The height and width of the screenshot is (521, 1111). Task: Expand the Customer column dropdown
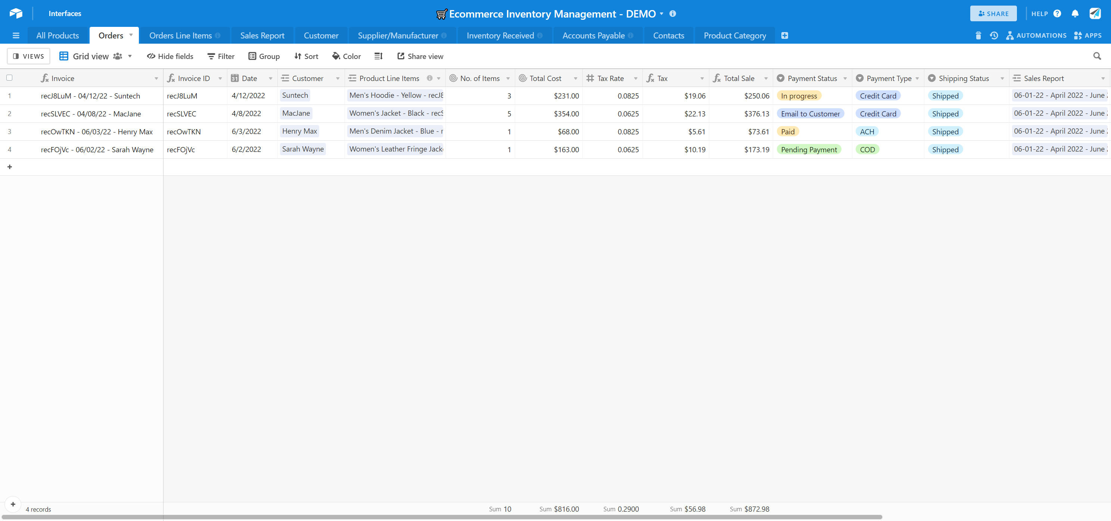pos(338,78)
